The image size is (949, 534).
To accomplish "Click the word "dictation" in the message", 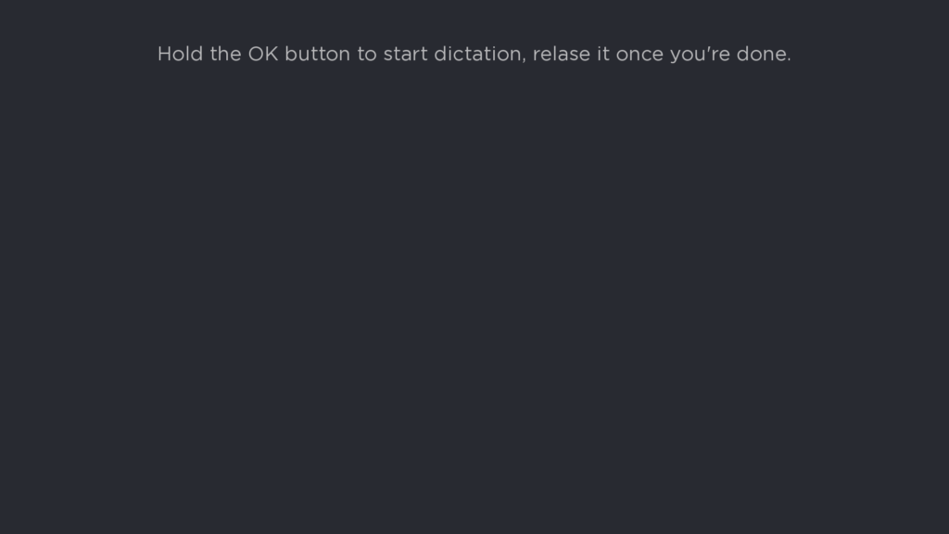I will tap(477, 54).
